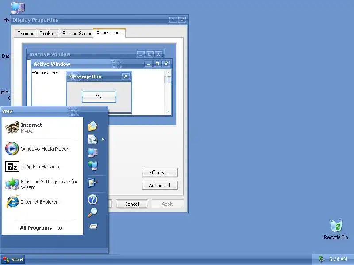Open My Recent Documents icon
The image size is (354, 265).
(x=92, y=139)
